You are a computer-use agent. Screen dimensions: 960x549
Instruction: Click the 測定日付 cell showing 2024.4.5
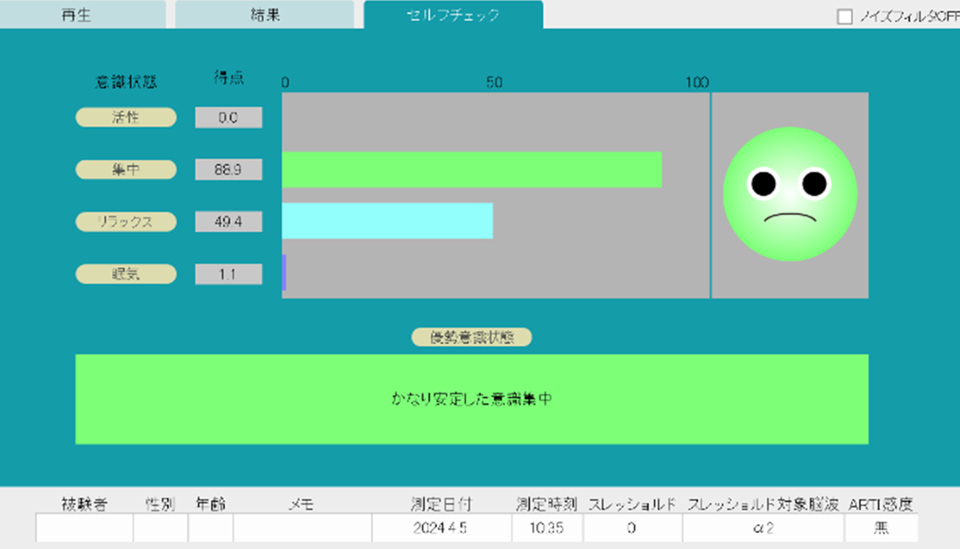coord(441,528)
